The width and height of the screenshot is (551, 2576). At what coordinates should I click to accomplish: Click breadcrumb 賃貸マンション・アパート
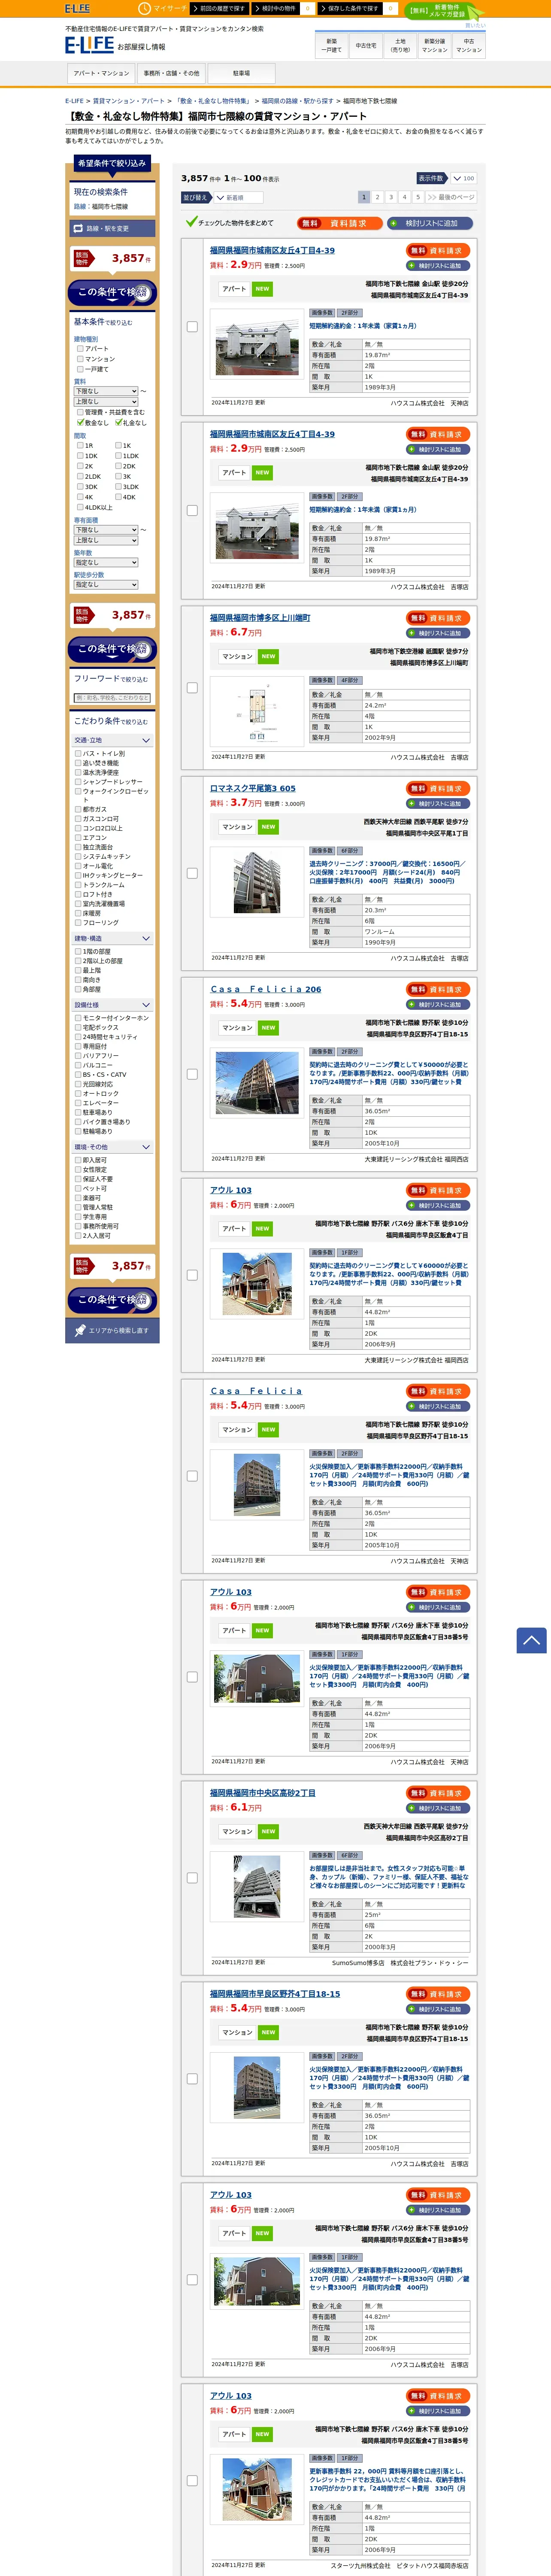point(129,101)
